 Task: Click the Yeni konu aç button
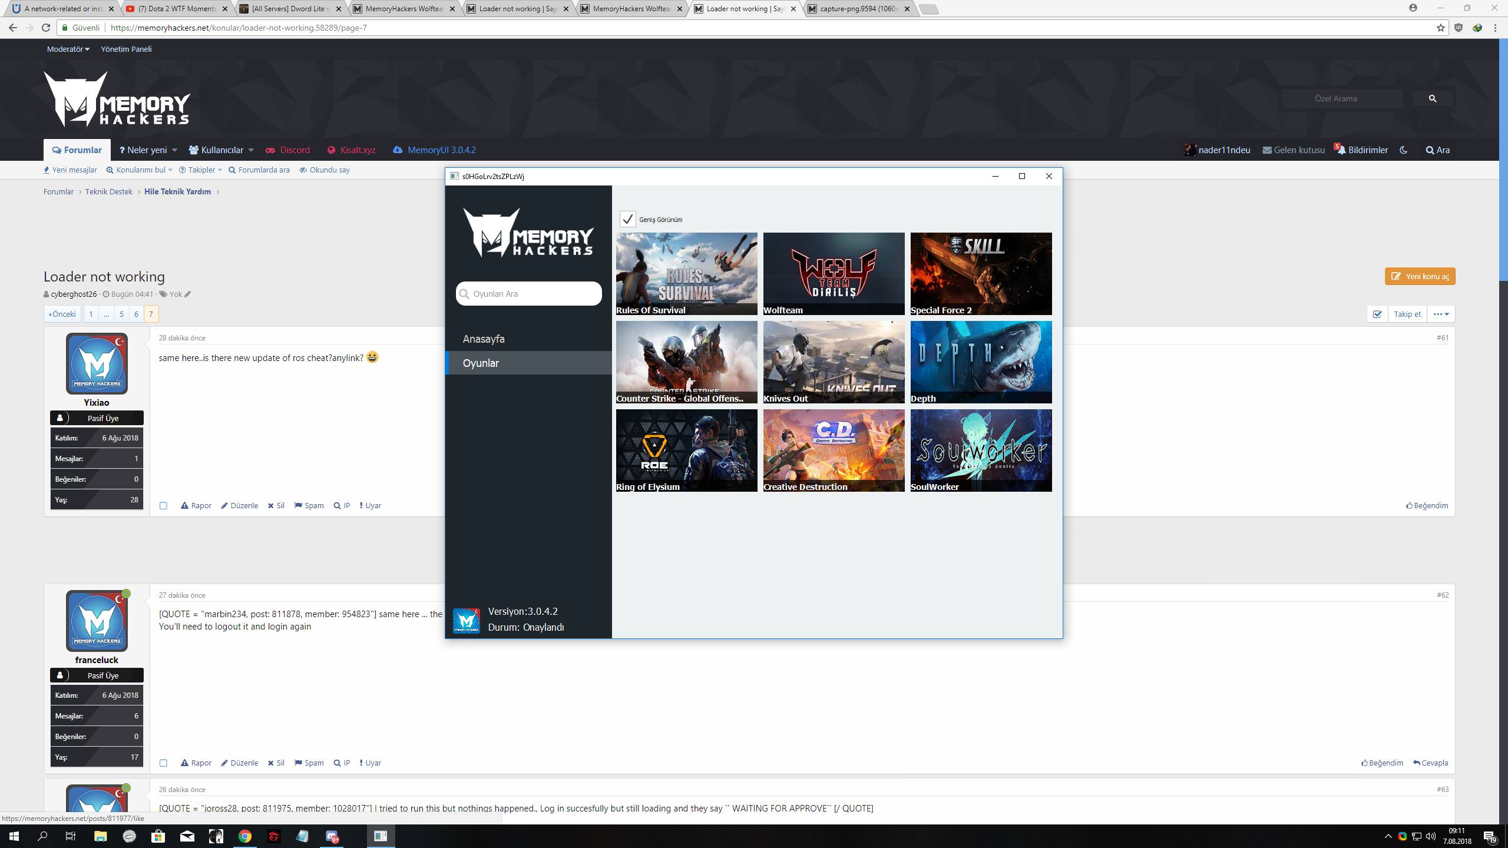pos(1420,276)
